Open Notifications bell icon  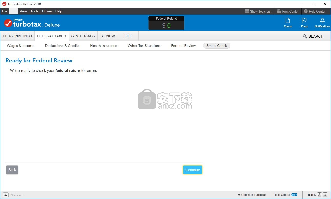click(x=322, y=23)
